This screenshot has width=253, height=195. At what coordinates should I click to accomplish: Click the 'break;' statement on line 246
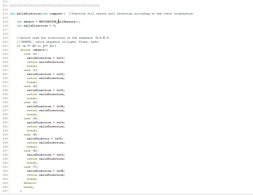32,147
